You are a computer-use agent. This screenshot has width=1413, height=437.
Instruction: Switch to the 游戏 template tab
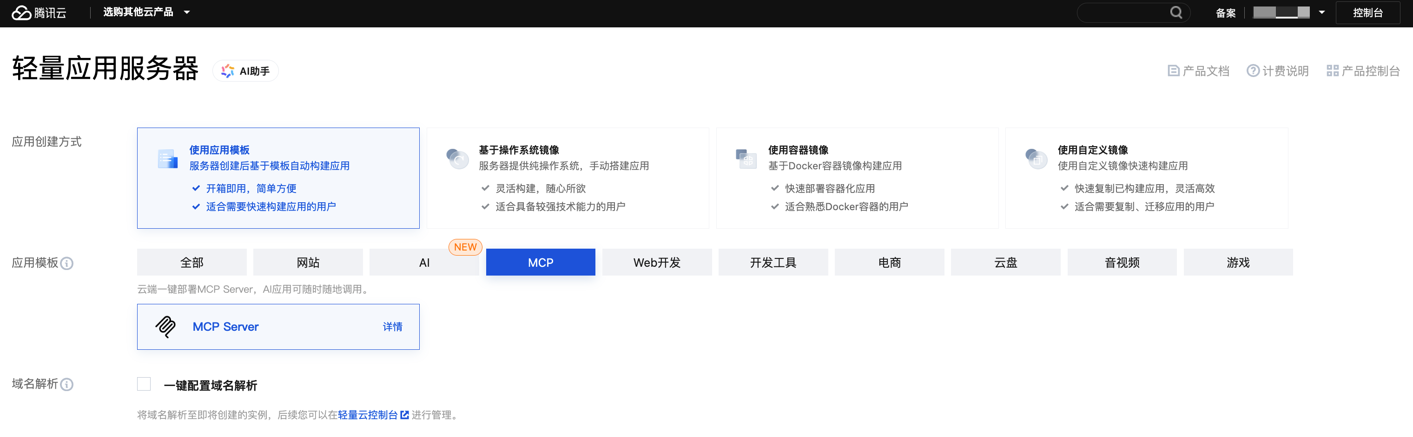coord(1239,262)
